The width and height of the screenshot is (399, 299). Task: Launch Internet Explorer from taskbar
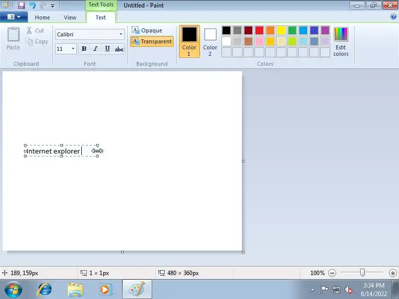45,290
